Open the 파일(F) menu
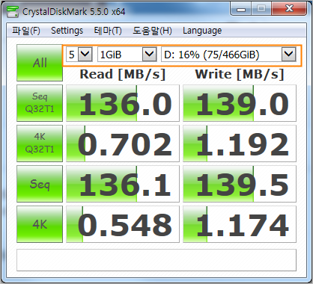 pyautogui.click(x=26, y=31)
